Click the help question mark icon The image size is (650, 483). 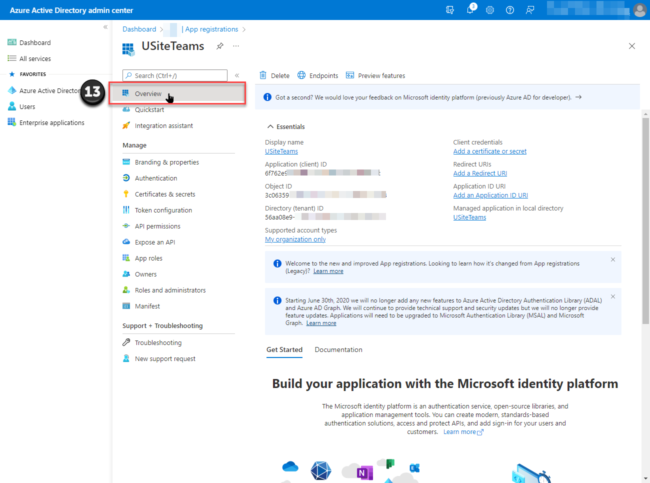[x=510, y=10]
